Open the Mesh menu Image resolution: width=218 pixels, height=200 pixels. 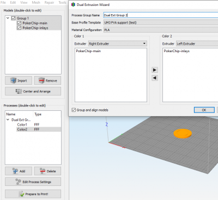coord(36,3)
